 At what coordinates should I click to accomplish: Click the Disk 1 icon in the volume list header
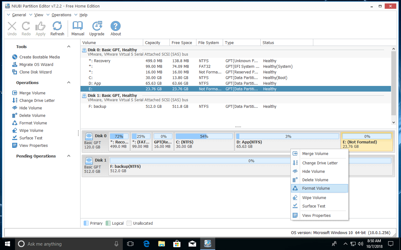pyautogui.click(x=84, y=96)
